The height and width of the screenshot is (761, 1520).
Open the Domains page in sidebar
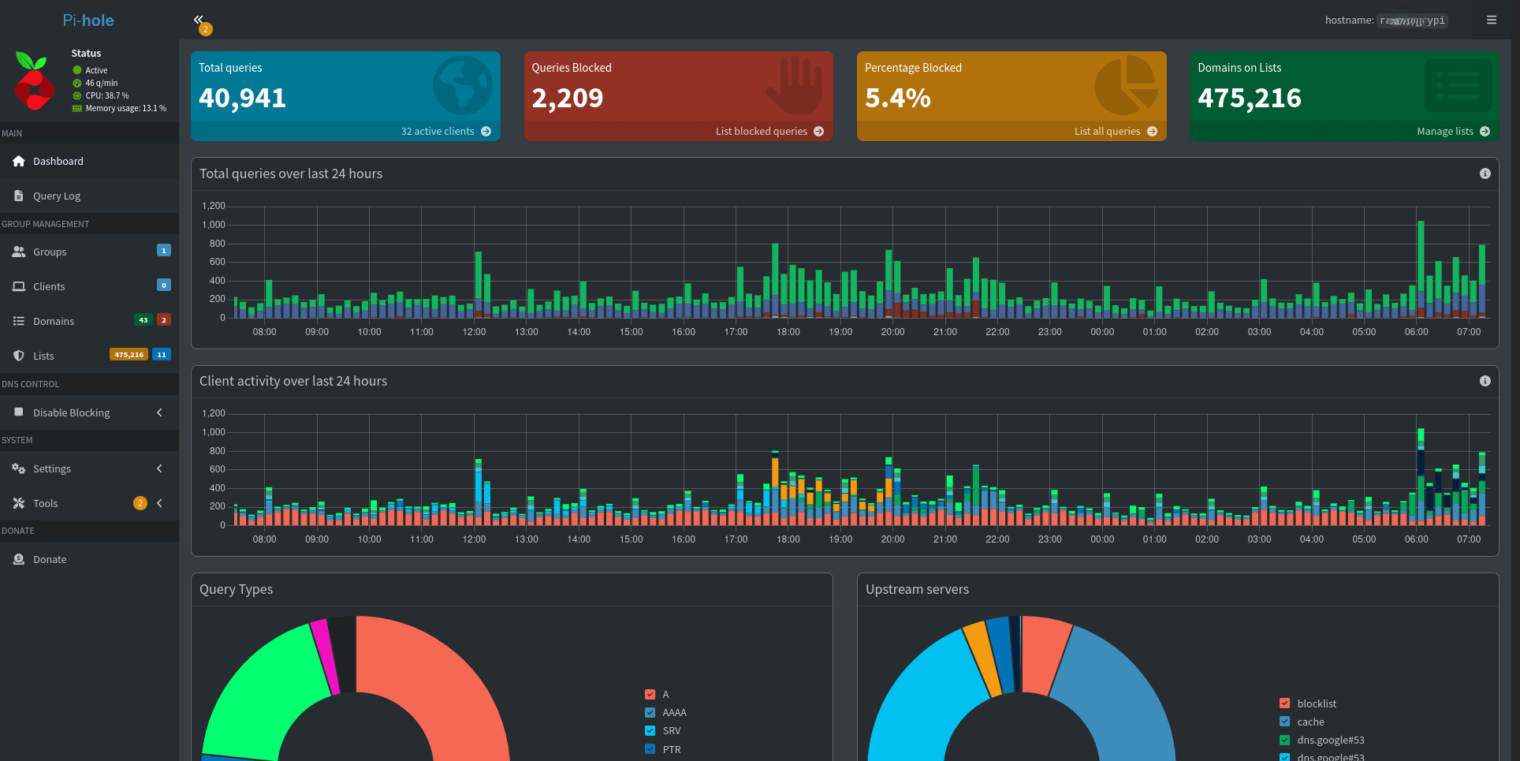[x=54, y=321]
